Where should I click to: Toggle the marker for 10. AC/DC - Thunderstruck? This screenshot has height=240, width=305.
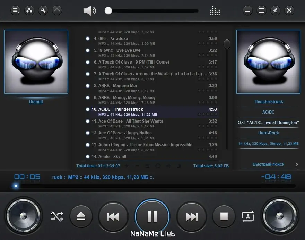88,109
